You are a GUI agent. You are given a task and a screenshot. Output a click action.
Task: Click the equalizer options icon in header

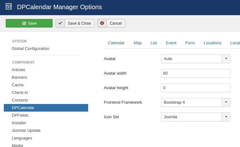coord(9,7)
